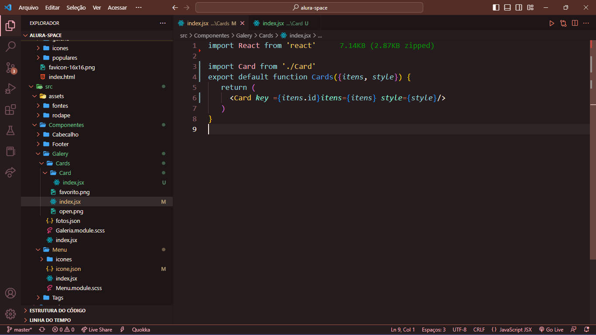This screenshot has width=596, height=335.
Task: Toggle primary side bar visibility
Action: point(496,8)
